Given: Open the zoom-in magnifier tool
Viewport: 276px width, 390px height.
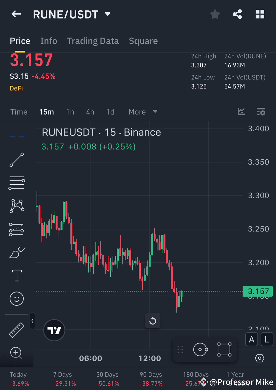Looking at the screenshot, I should [17, 353].
